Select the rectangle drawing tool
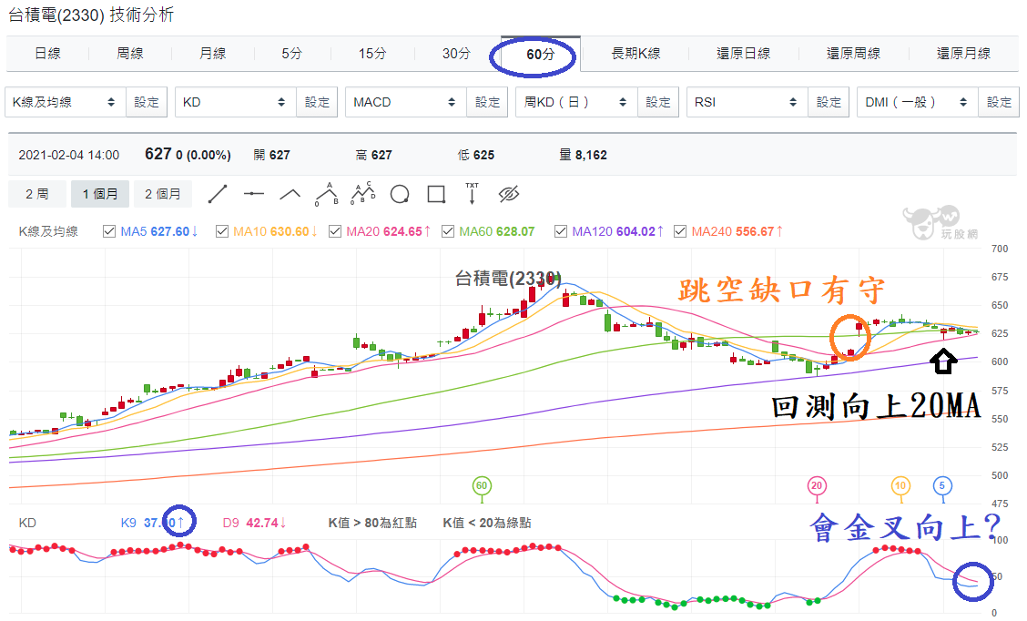This screenshot has width=1027, height=621. [x=436, y=194]
